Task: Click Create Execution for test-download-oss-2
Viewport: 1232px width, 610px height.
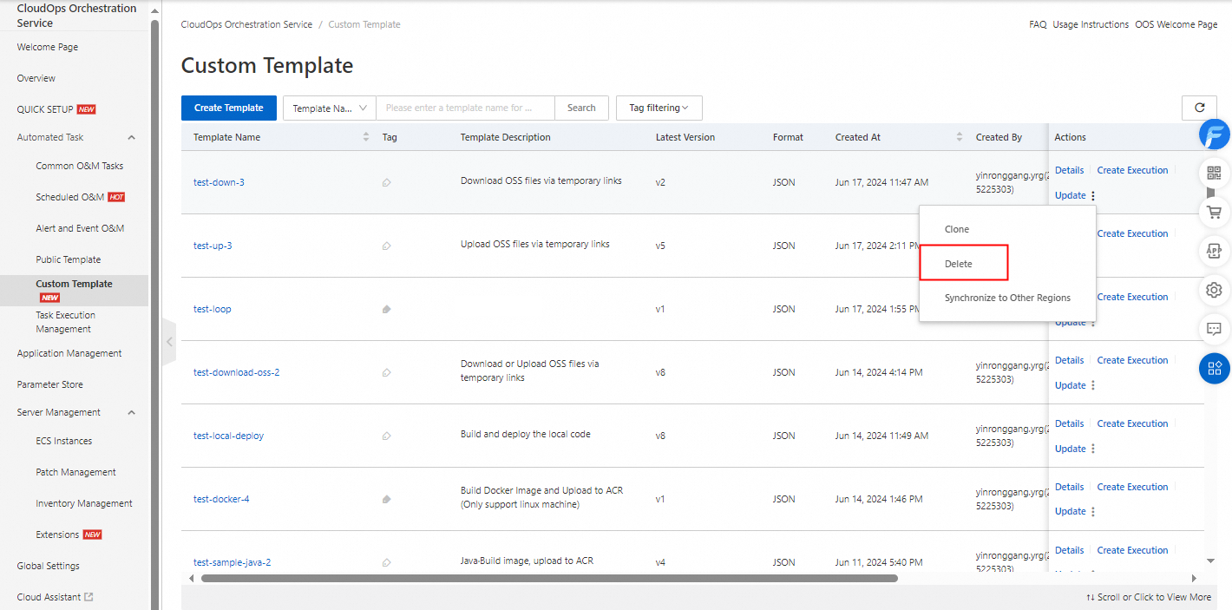Action: pos(1132,360)
